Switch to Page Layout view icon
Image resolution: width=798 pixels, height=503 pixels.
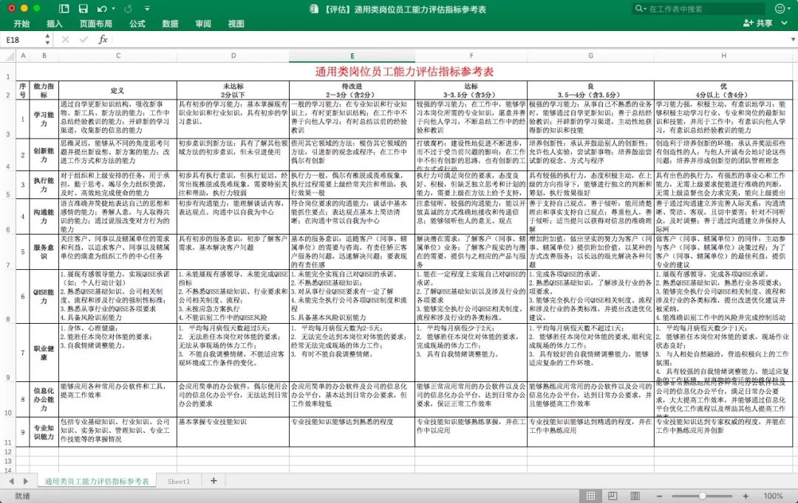coord(613,496)
